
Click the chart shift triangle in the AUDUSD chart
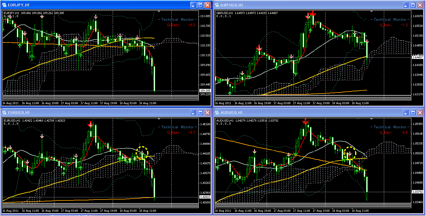[371, 119]
